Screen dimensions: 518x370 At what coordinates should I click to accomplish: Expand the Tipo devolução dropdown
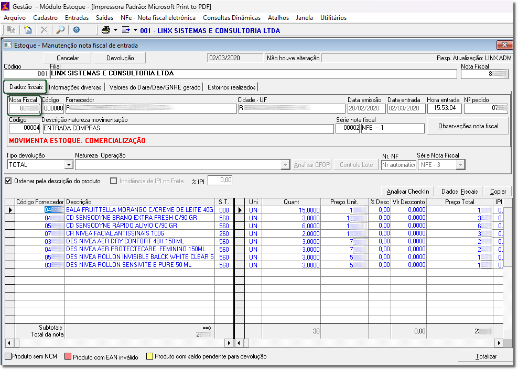[x=68, y=165]
